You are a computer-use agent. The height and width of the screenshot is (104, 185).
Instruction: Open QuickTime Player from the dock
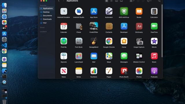click(4, 82)
